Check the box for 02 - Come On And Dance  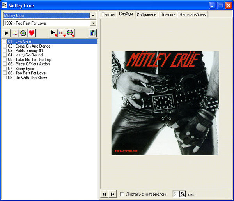pos(5,46)
